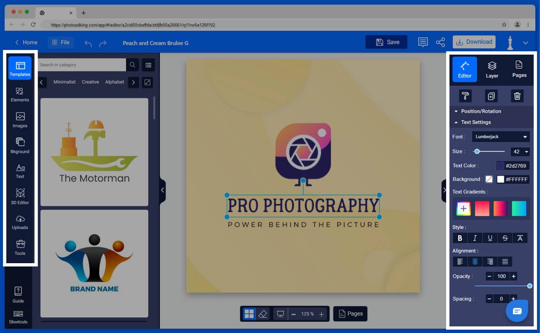540x333 pixels.
Task: Start presentation mode from the bottom toolbar
Action: point(280,314)
